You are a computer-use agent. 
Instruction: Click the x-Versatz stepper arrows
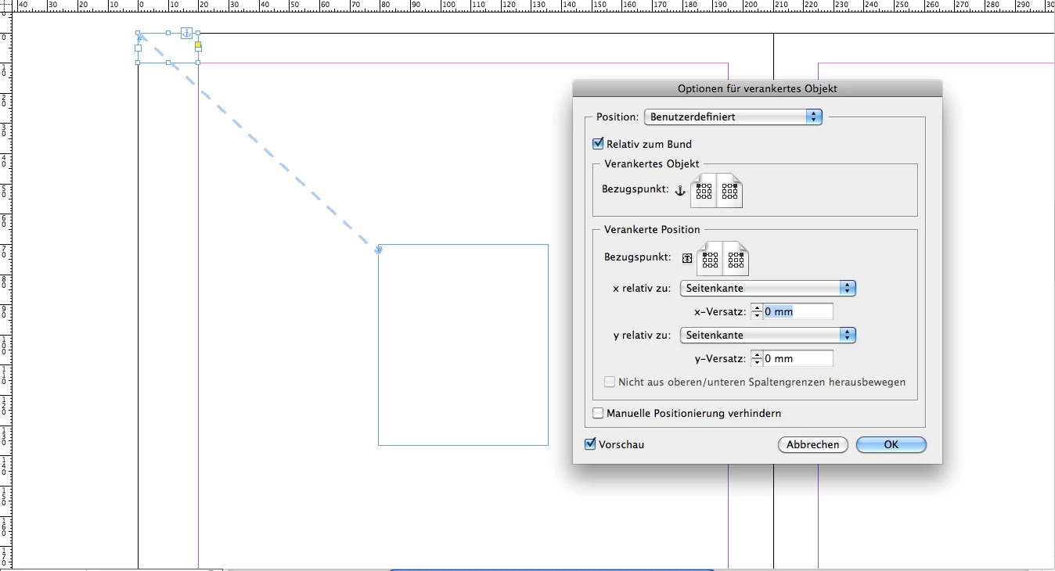757,311
